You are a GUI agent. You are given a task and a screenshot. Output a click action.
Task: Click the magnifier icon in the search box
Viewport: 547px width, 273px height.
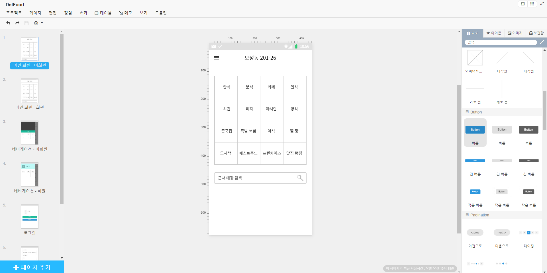click(300, 178)
